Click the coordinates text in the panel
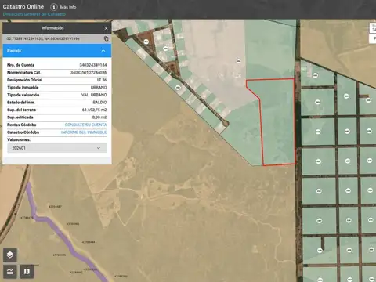Viewport: 376px width, 282px height. tap(43, 38)
